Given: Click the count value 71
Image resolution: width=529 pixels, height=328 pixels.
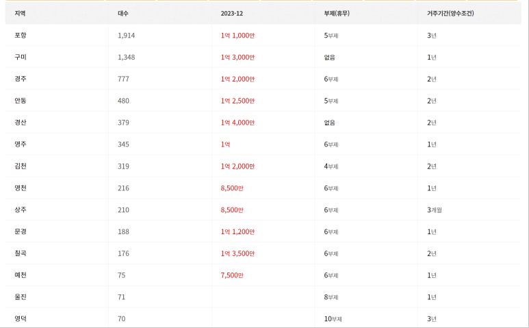Looking at the screenshot, I should (x=121, y=297).
